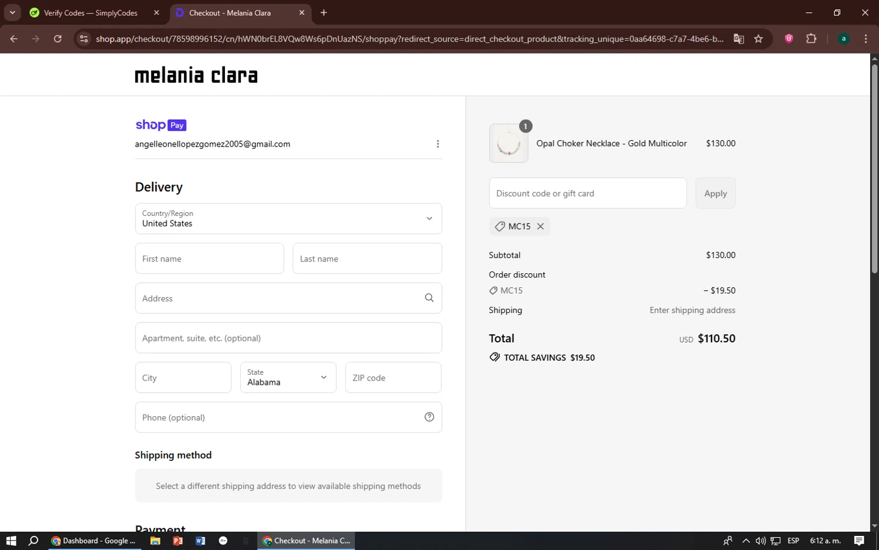Focus the First name field
The image size is (879, 550).
click(x=209, y=259)
